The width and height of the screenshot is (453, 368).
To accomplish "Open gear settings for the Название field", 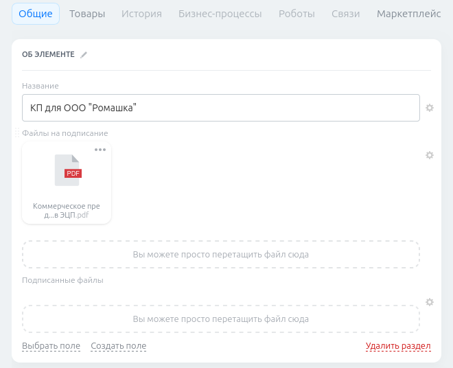I will pos(430,108).
